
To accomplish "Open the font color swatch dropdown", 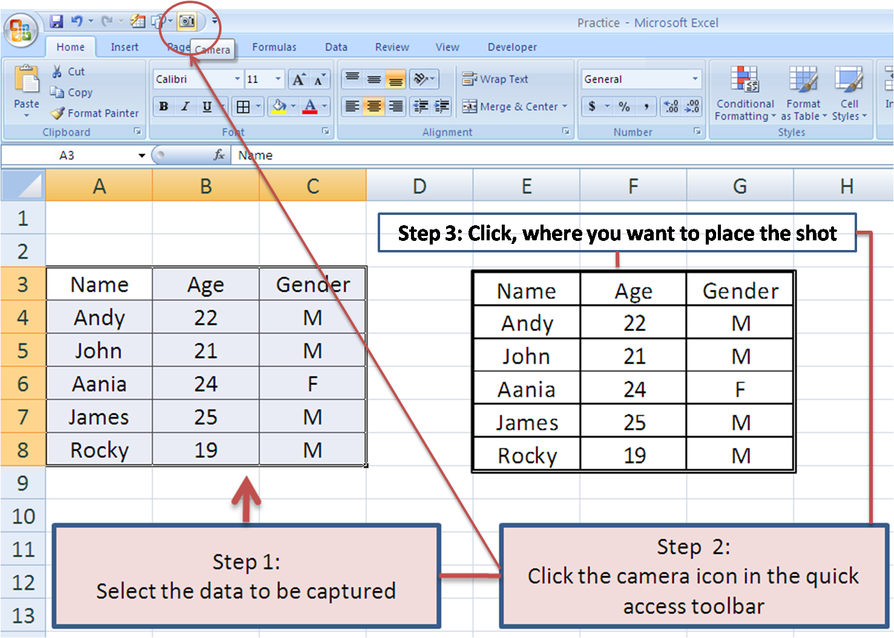I will coord(323,107).
